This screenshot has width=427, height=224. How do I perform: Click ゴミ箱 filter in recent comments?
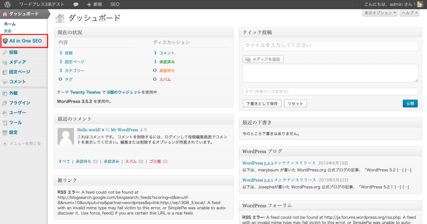pos(155,162)
